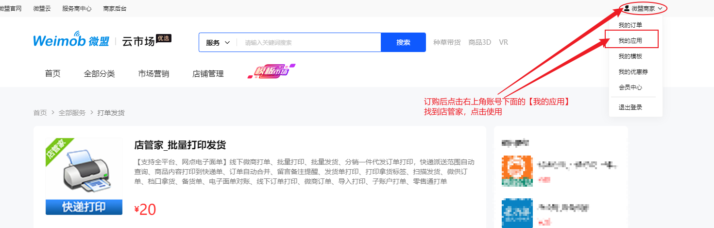Choose 退出登录 to log out
714x228 pixels.
pyautogui.click(x=630, y=107)
